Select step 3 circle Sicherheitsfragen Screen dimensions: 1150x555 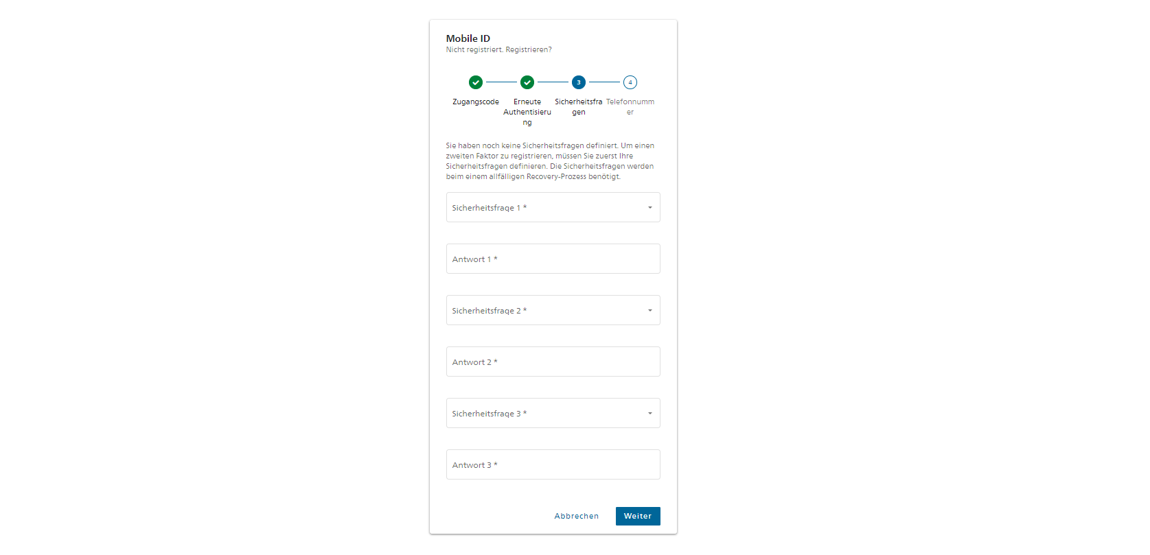click(x=579, y=82)
